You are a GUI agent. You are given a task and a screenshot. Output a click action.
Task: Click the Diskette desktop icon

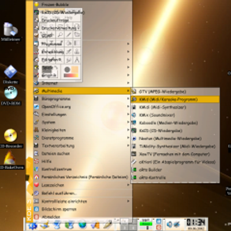coord(10,72)
